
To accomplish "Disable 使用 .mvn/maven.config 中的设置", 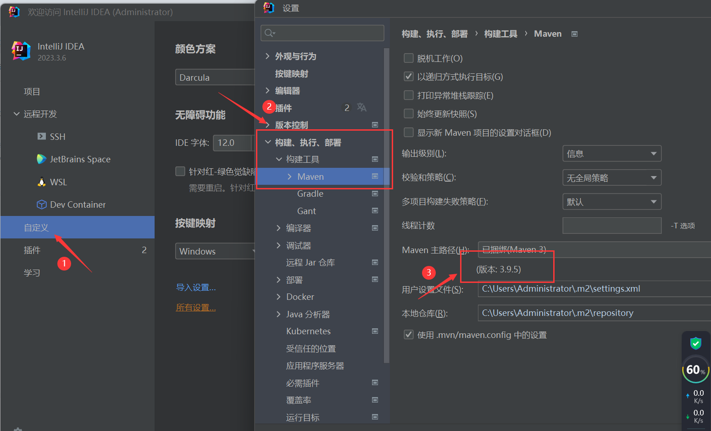I will point(408,334).
